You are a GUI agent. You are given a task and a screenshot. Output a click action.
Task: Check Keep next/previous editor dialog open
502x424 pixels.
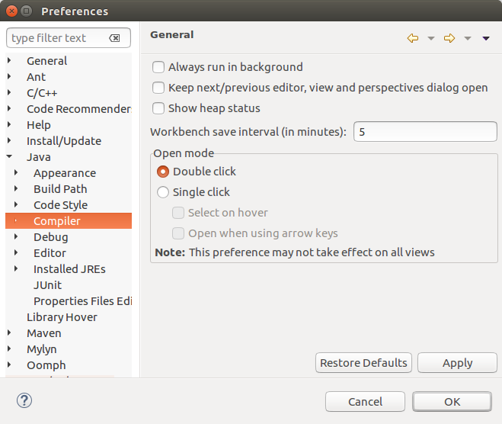pyautogui.click(x=158, y=88)
